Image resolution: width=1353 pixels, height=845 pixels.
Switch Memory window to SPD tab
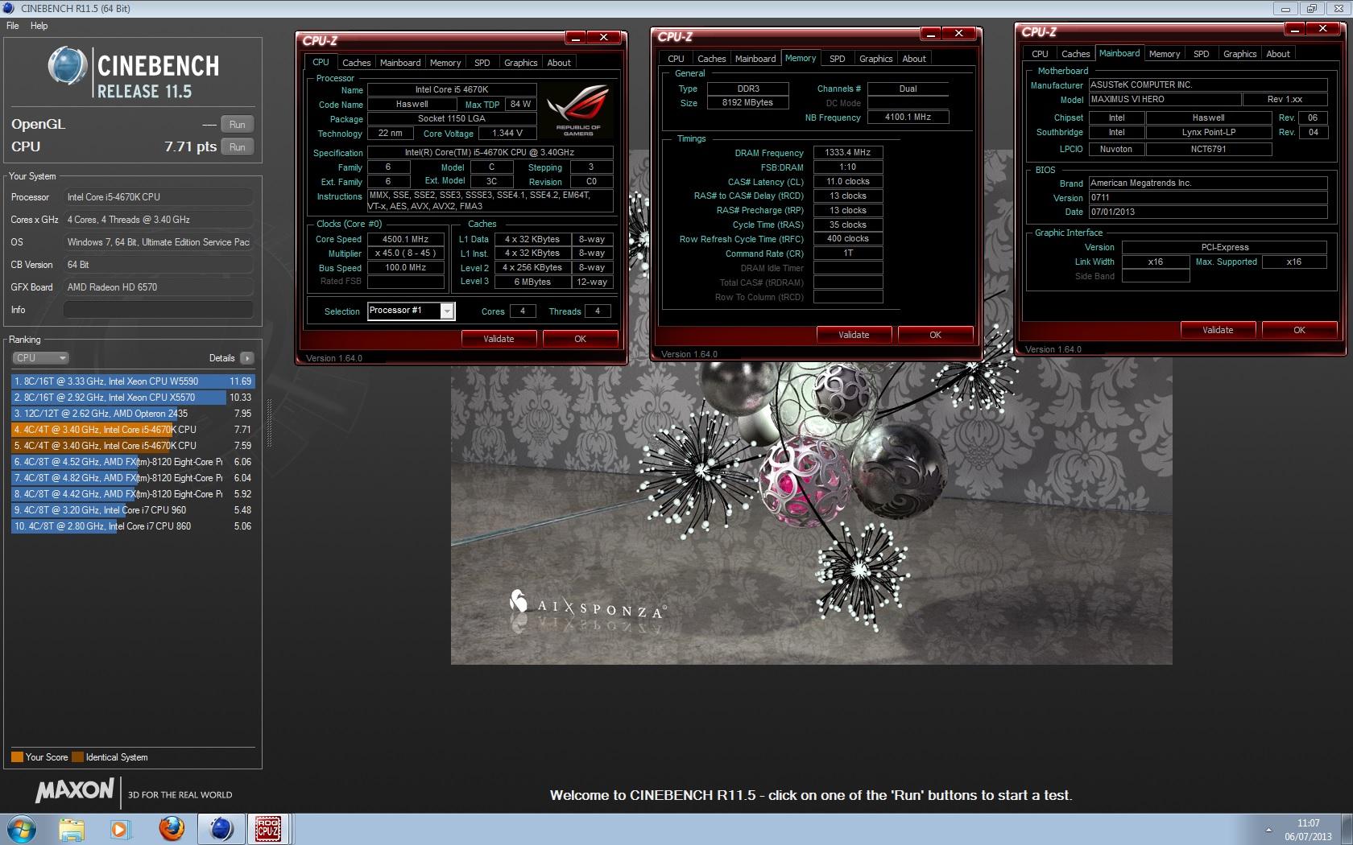coord(837,59)
